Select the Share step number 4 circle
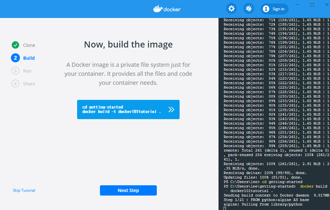 click(15, 84)
